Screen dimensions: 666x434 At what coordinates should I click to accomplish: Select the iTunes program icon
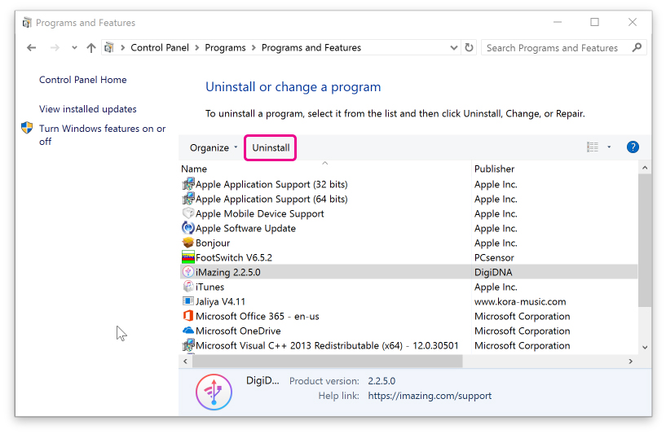point(188,287)
